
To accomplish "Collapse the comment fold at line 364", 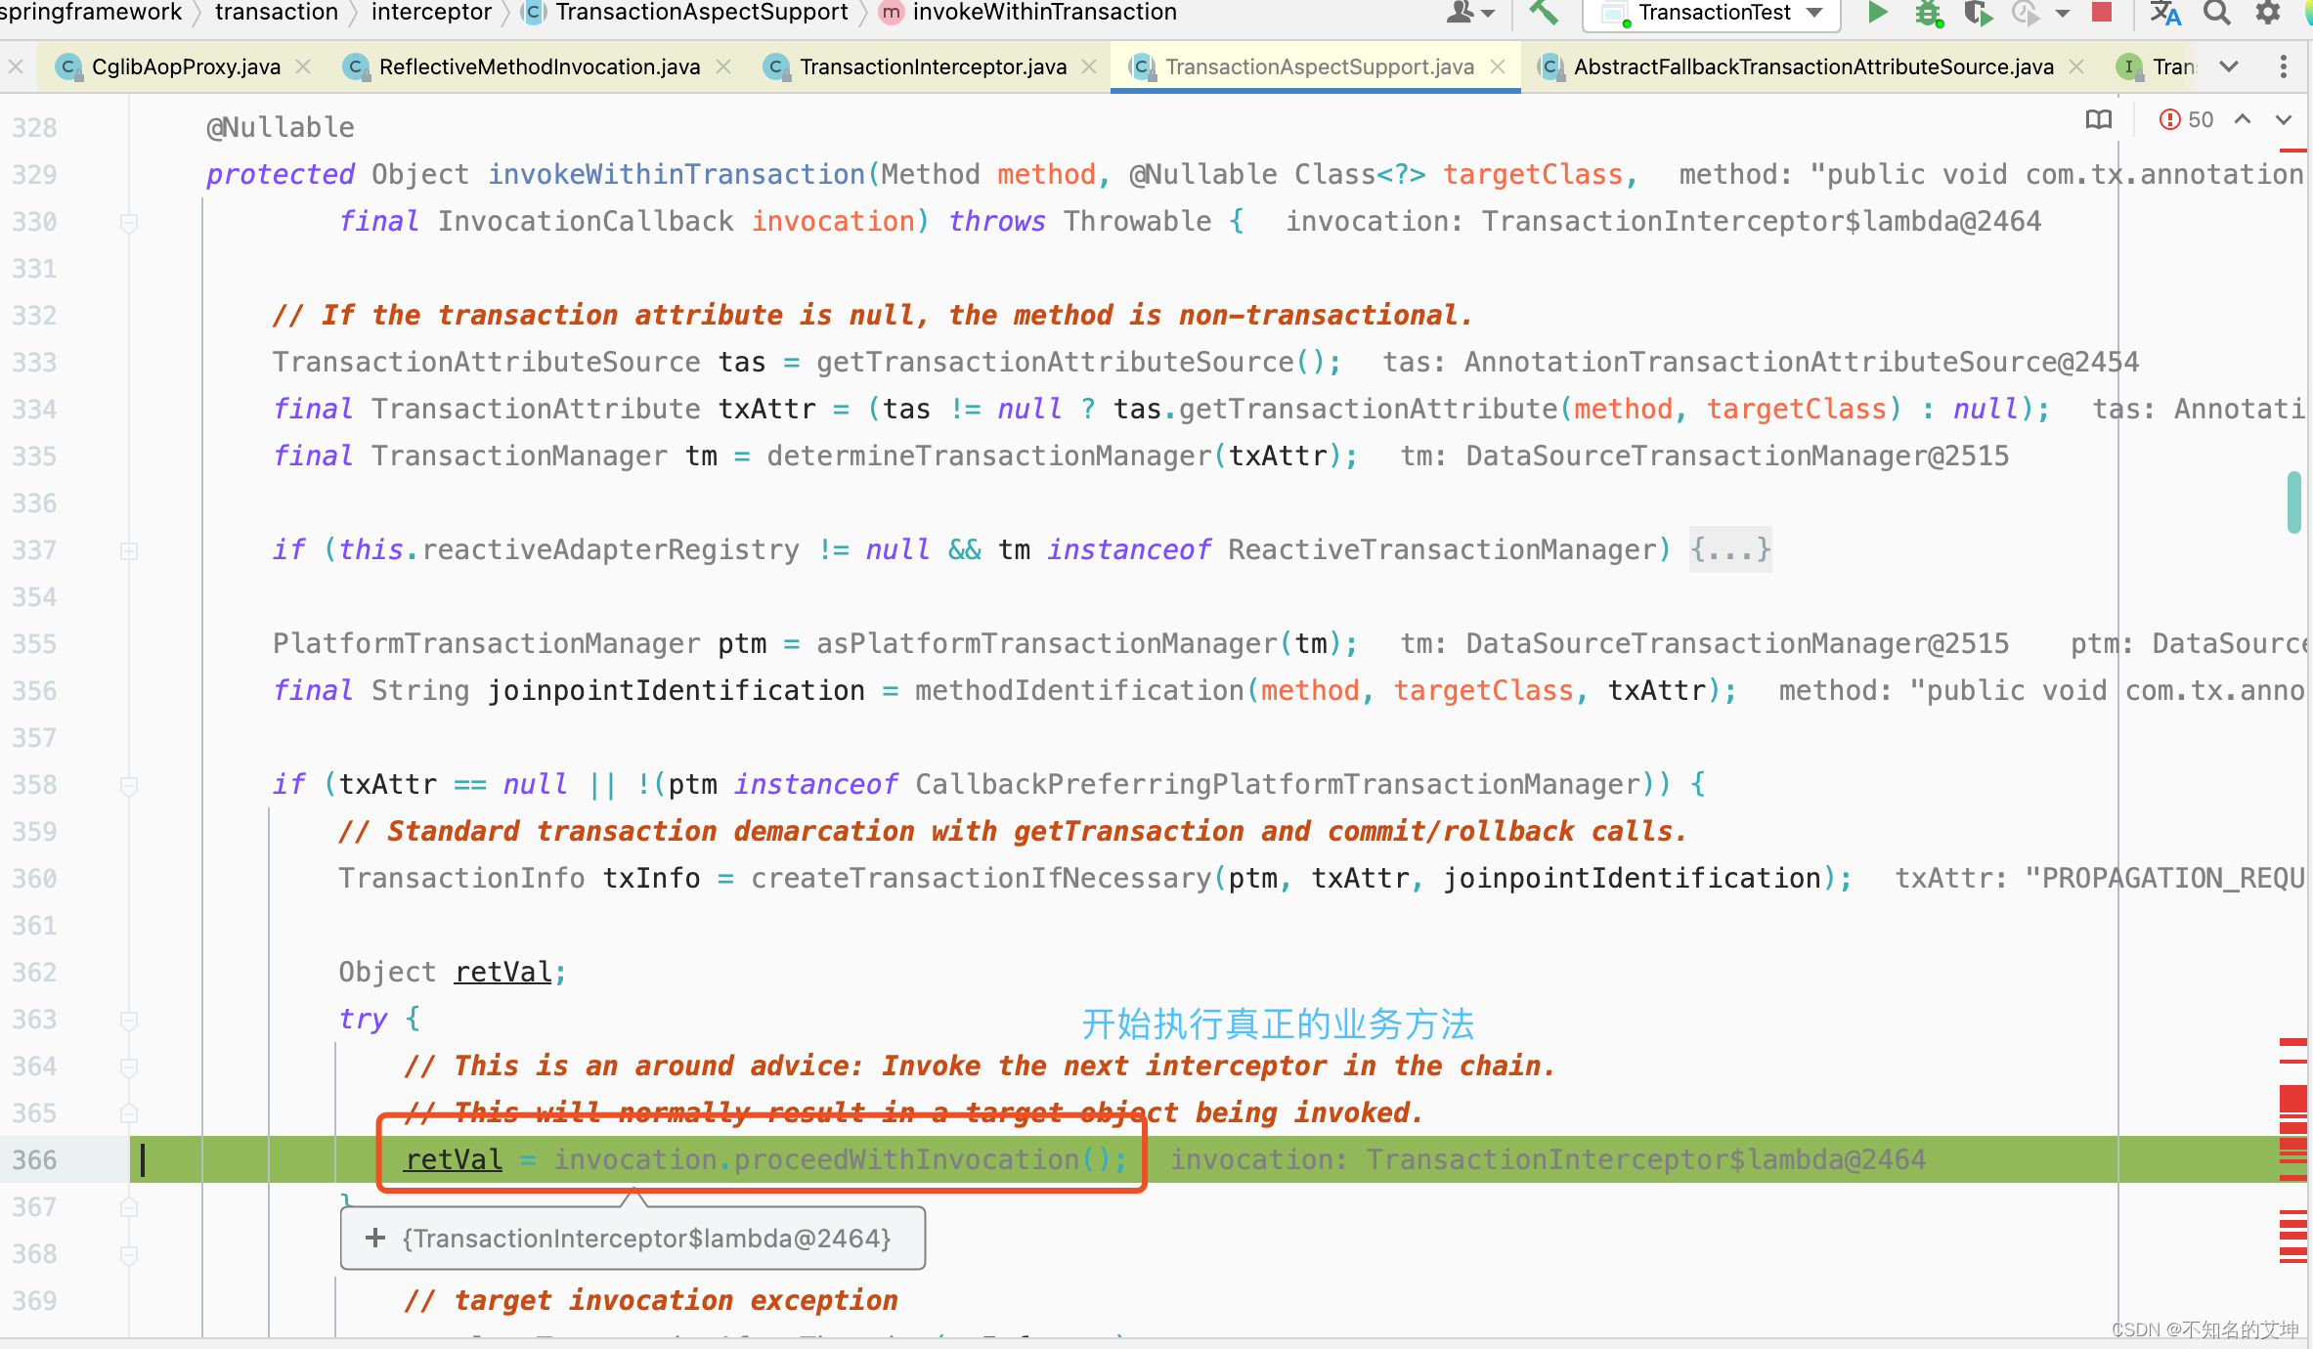I will point(128,1066).
